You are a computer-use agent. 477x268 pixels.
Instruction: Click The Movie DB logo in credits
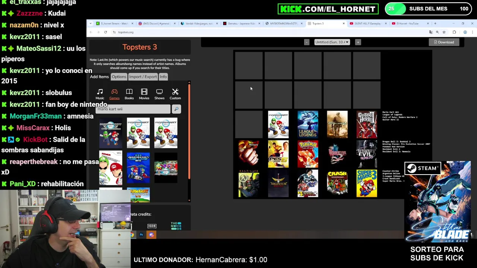coord(176,226)
